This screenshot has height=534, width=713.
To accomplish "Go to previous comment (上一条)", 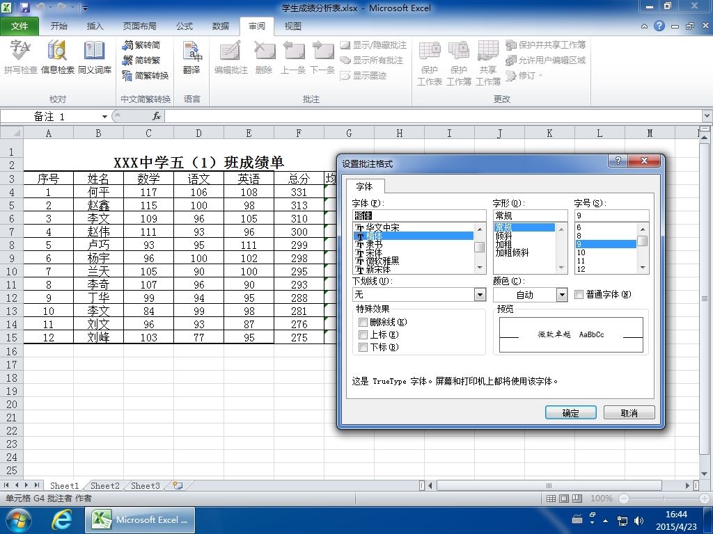I will coord(293,57).
